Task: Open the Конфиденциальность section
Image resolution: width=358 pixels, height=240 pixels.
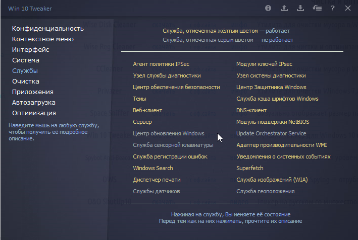Action: (x=48, y=29)
